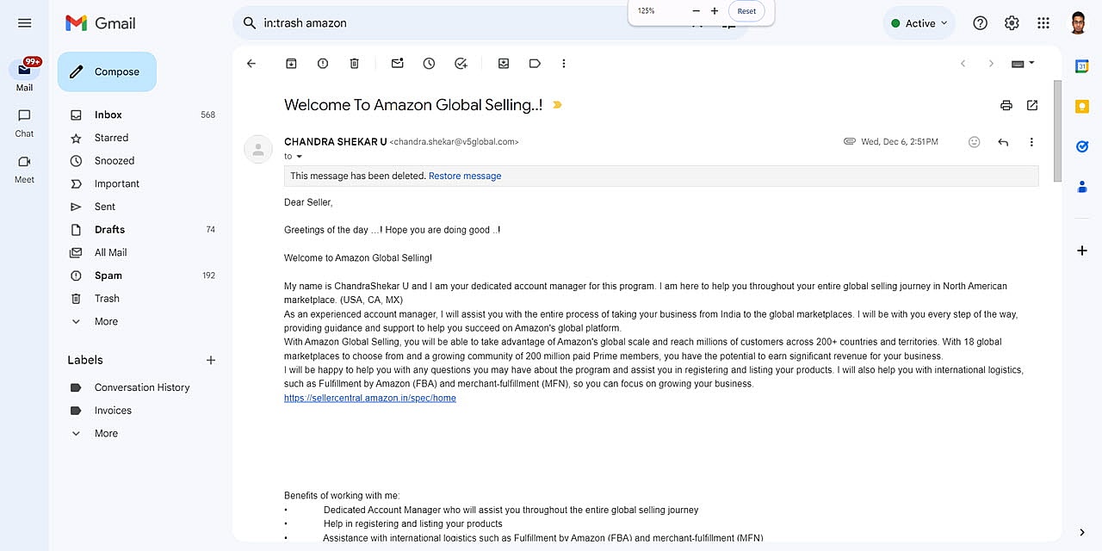Image resolution: width=1102 pixels, height=551 pixels.
Task: Go to the Drafts folder
Action: click(109, 230)
